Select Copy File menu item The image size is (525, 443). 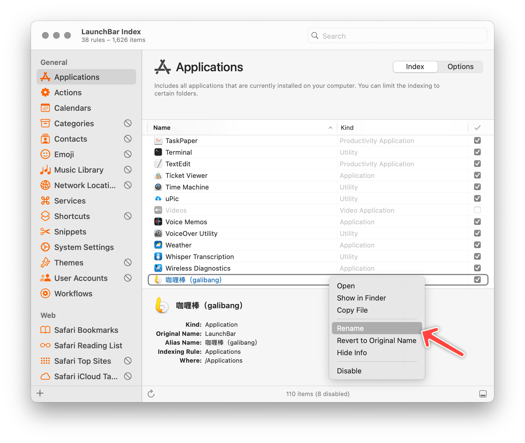pyautogui.click(x=377, y=310)
